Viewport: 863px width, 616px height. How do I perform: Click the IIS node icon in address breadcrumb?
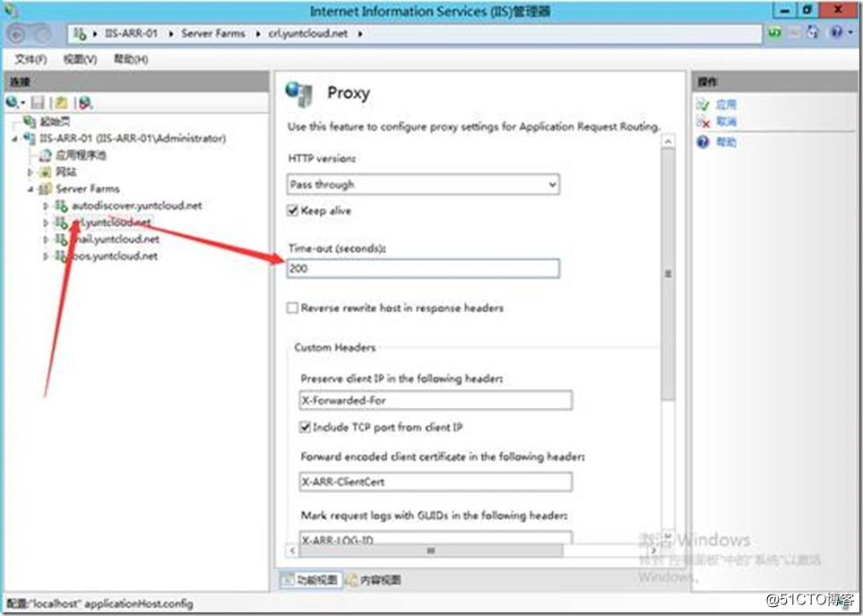[80, 33]
